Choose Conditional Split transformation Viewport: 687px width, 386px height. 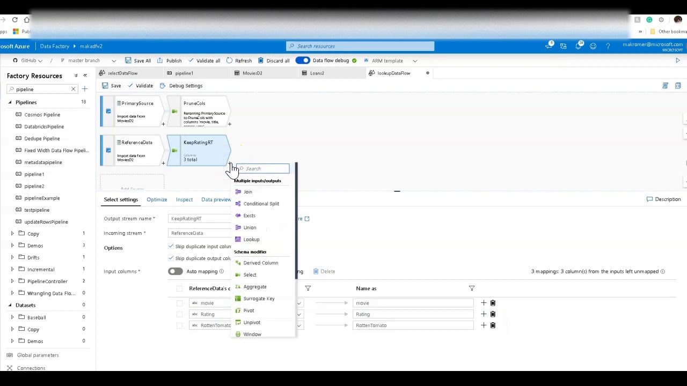pos(261,204)
